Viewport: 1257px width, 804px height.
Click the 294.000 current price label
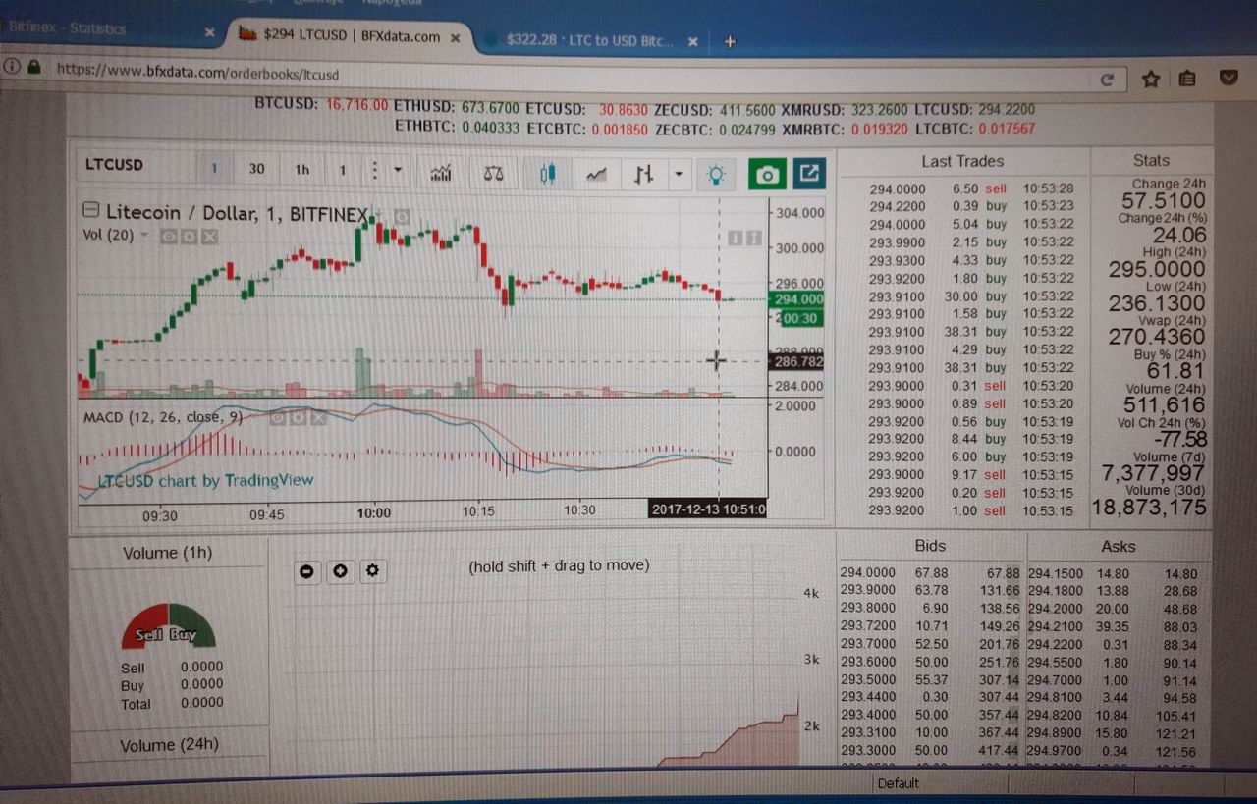(x=796, y=298)
